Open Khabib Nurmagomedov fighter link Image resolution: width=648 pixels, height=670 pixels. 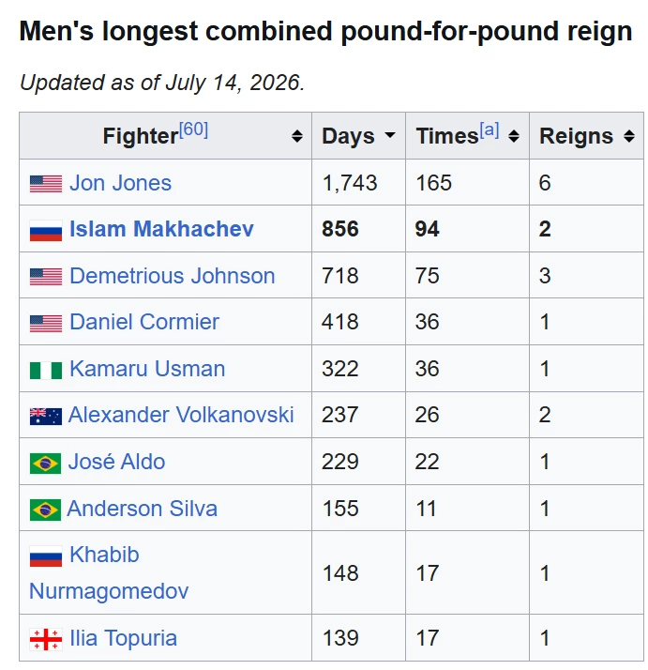click(x=109, y=573)
